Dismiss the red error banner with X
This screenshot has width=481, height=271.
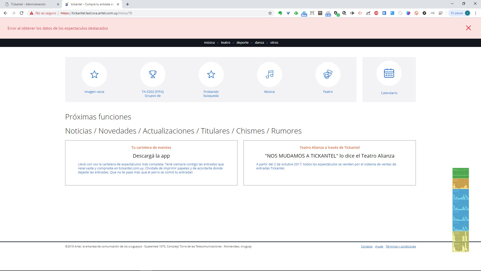coord(468,28)
